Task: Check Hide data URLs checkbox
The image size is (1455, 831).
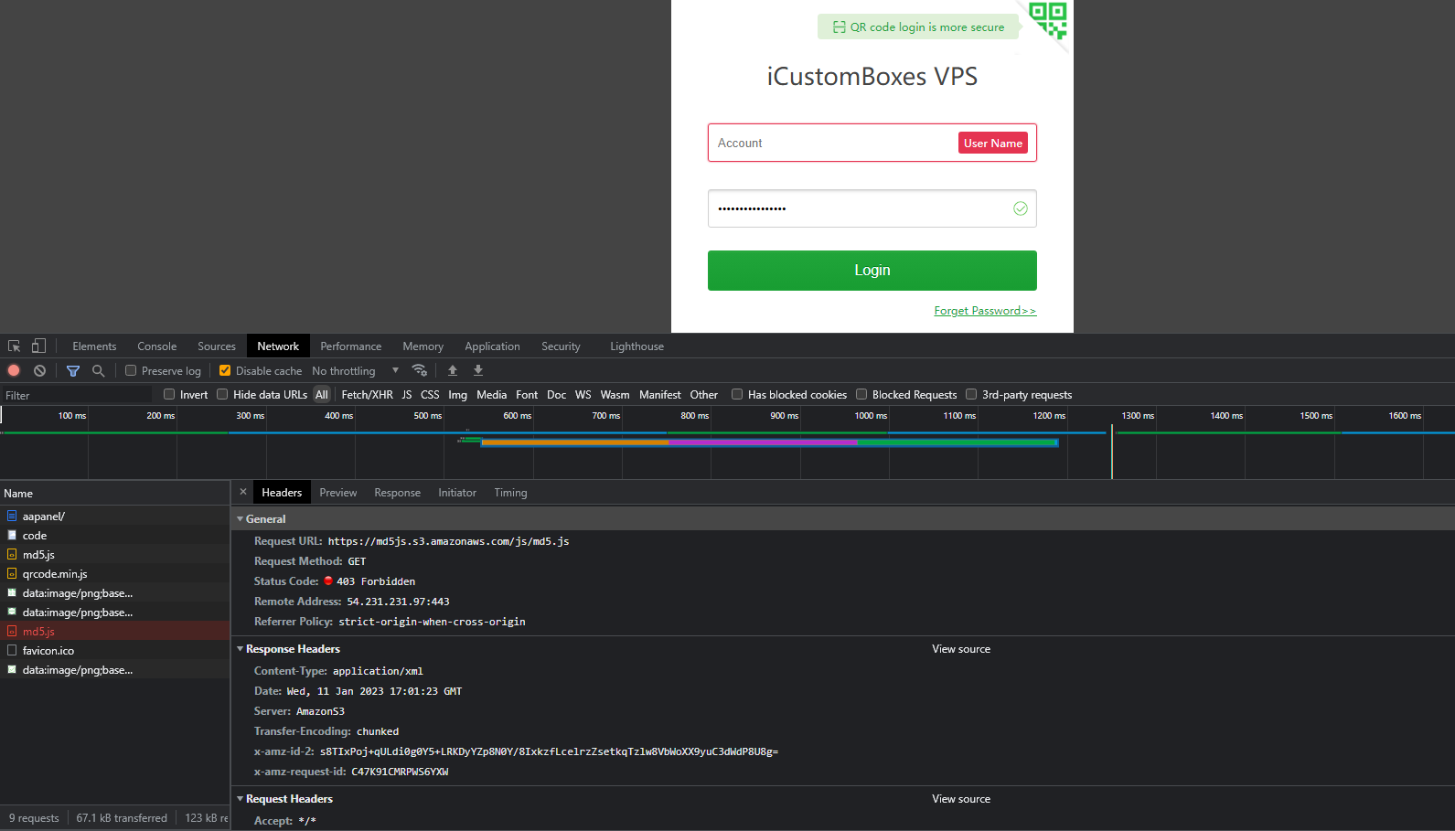Action: coord(222,394)
